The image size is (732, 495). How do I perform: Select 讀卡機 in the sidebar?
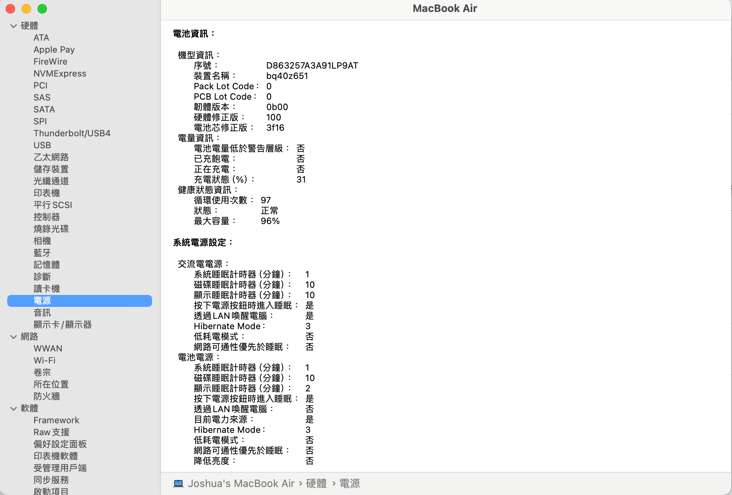(47, 289)
